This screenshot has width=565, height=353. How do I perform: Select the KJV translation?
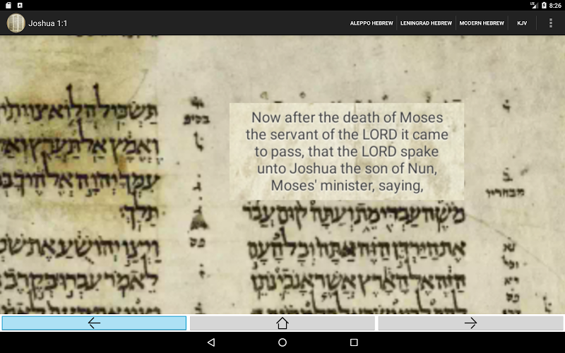(x=522, y=23)
